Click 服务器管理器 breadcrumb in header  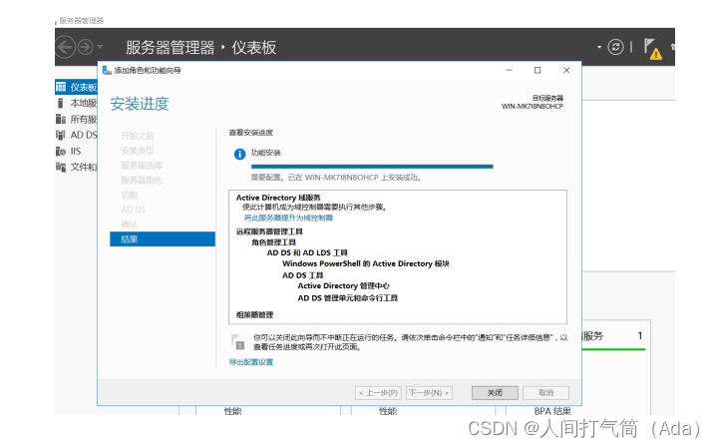point(171,48)
